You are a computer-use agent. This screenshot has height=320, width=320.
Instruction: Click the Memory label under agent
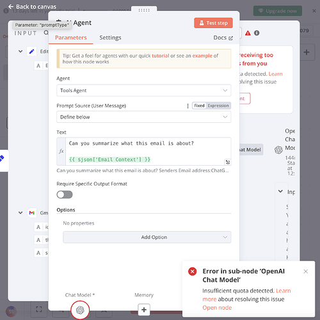144,295
